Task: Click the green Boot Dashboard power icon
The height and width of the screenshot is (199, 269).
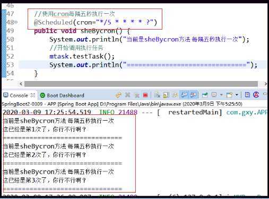Action: (42, 95)
